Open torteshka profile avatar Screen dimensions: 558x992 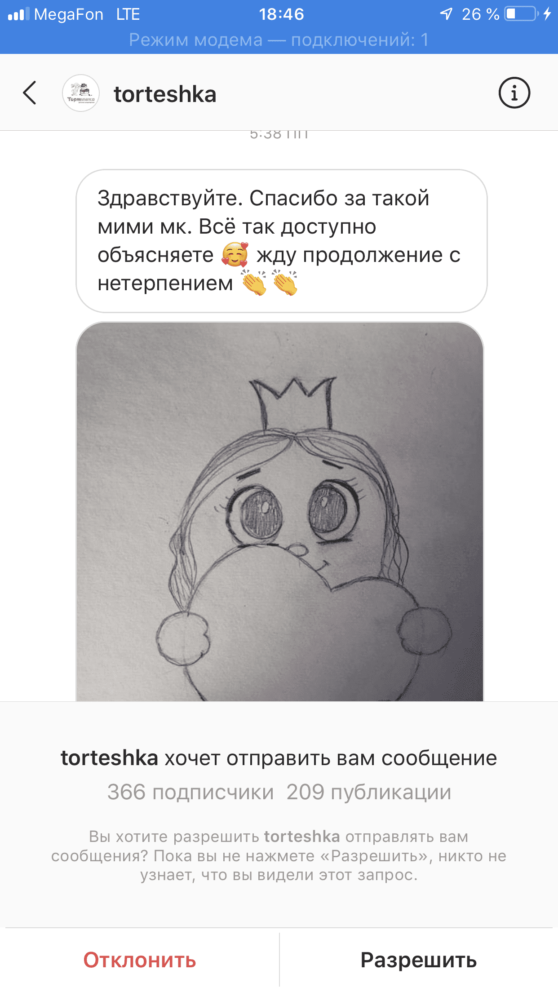[81, 93]
